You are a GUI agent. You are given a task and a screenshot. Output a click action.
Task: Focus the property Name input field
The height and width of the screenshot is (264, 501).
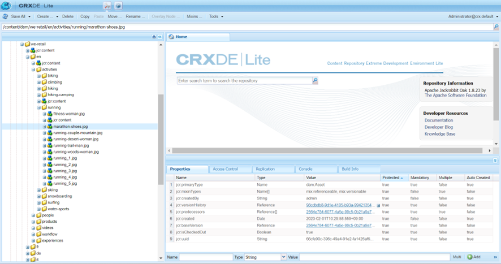tap(206, 257)
